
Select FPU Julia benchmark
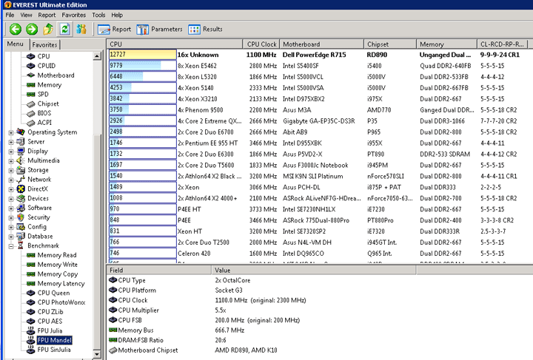[x=50, y=331]
